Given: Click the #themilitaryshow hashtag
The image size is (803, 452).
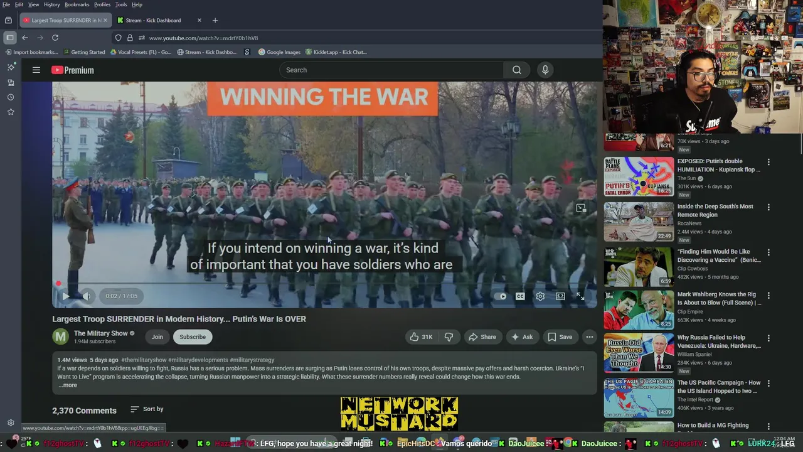Looking at the screenshot, I should [144, 360].
